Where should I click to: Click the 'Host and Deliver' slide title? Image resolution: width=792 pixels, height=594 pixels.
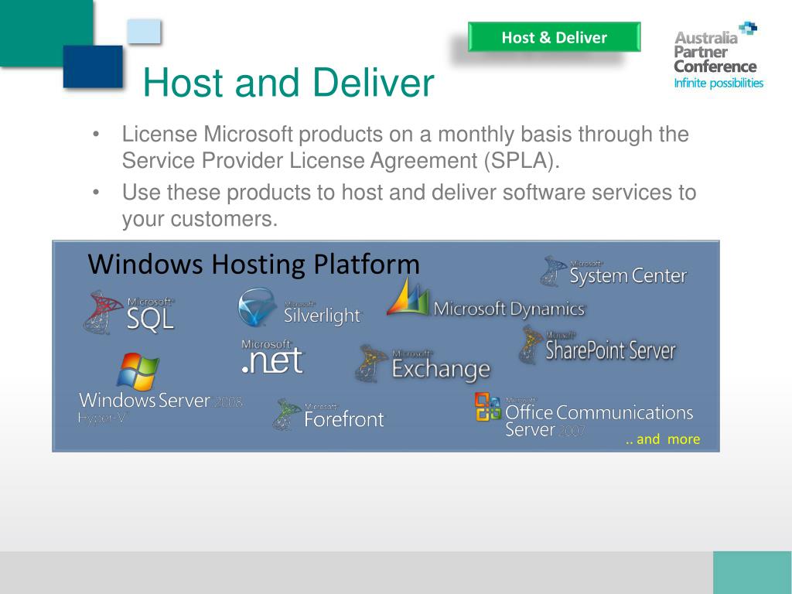[x=288, y=82]
